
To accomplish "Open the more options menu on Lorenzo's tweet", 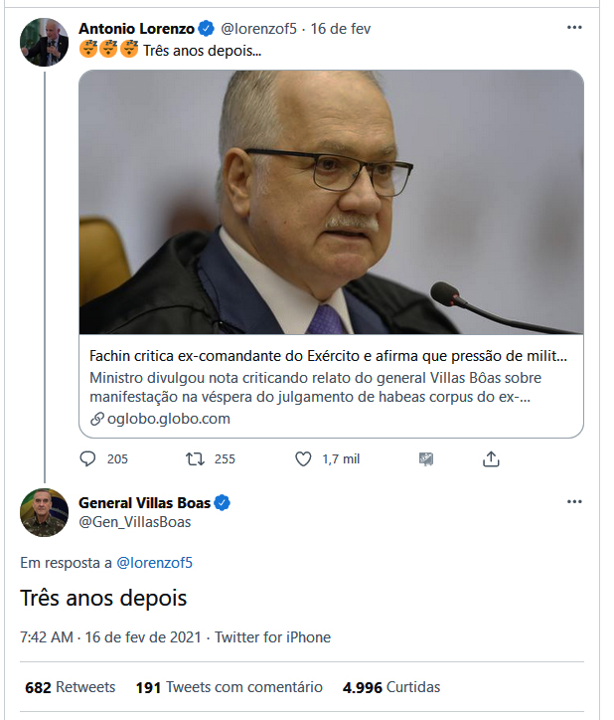I will tap(574, 28).
